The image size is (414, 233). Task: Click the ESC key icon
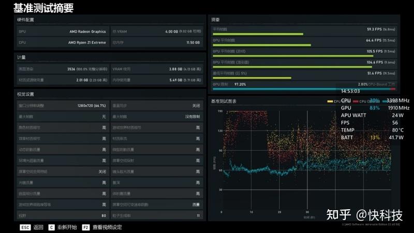click(25, 227)
